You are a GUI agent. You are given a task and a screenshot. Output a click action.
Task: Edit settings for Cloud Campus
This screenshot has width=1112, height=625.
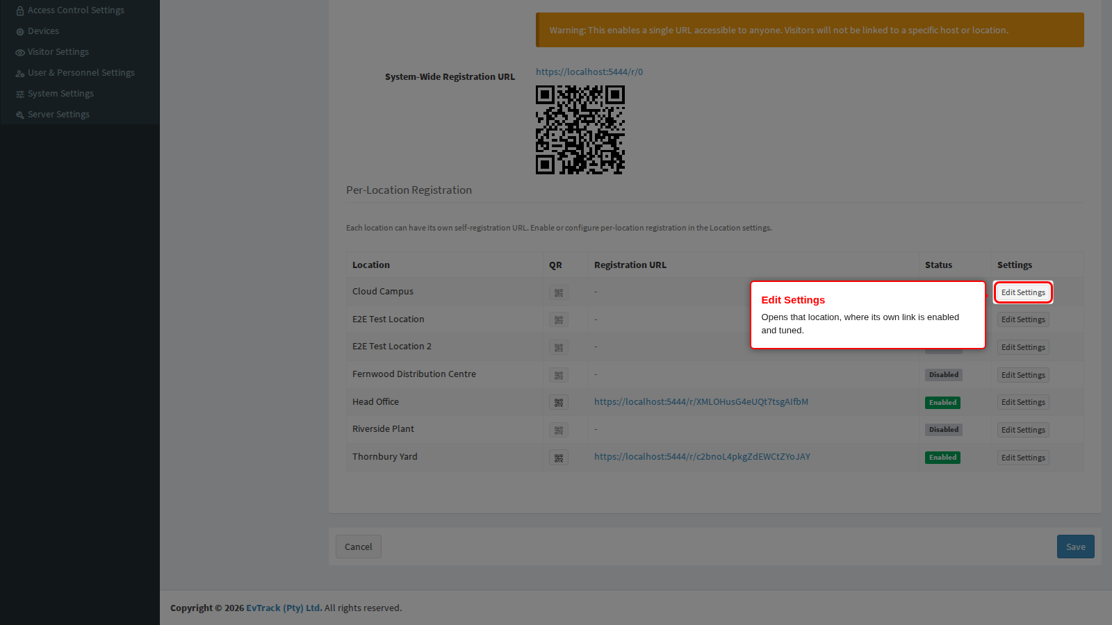tap(1023, 292)
